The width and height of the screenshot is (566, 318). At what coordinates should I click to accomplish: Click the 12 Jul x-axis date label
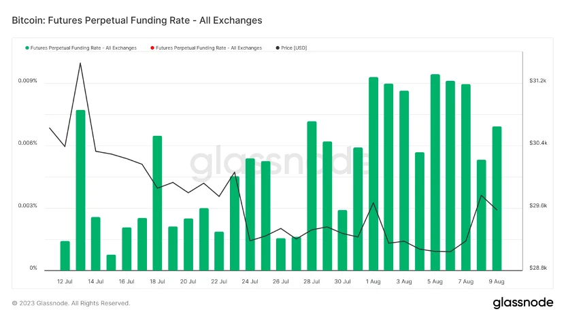[x=65, y=281]
